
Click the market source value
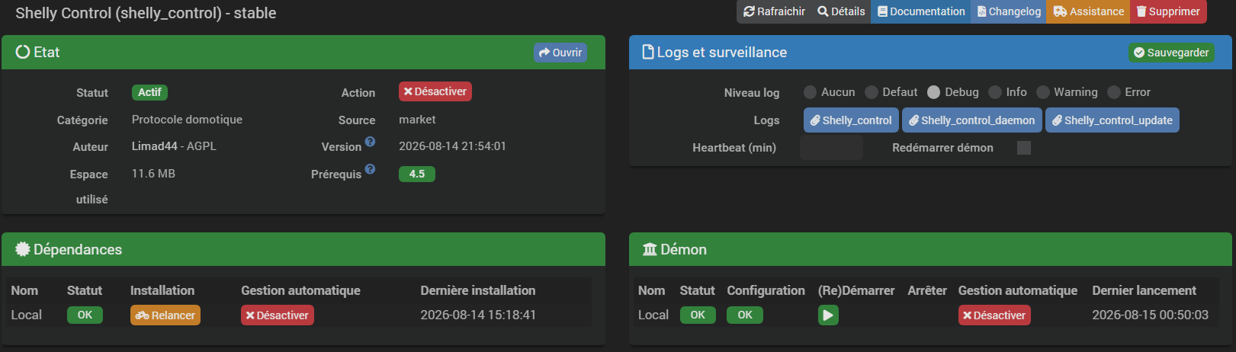click(x=417, y=120)
